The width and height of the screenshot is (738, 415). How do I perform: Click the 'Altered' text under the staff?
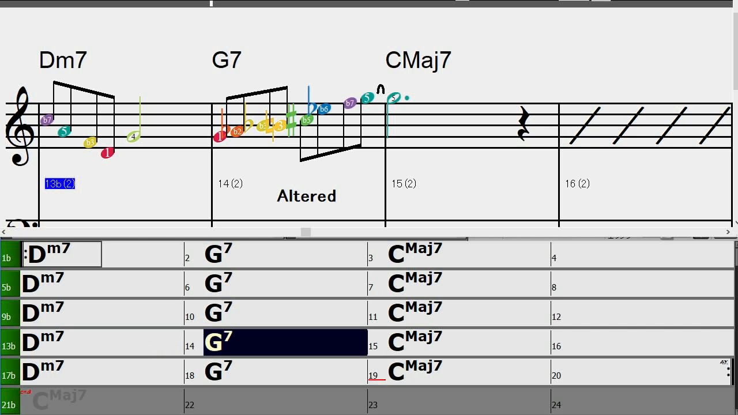(307, 196)
